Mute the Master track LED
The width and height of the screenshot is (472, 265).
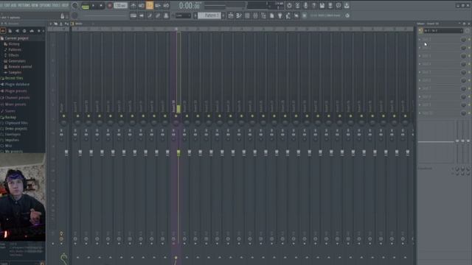[63, 116]
